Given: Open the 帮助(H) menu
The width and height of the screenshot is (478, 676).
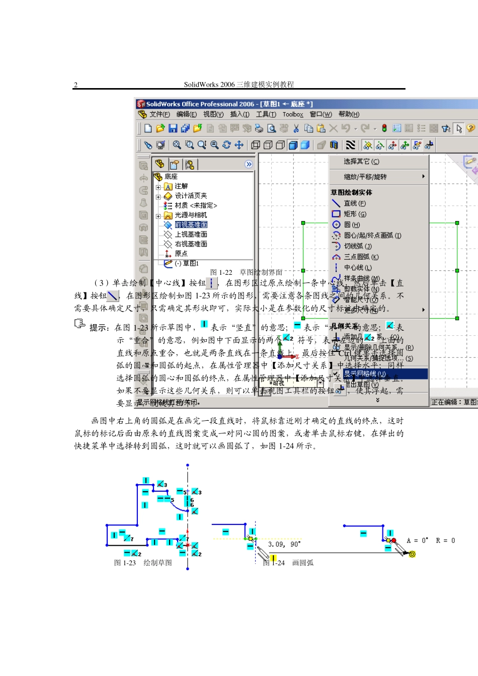Looking at the screenshot, I should tap(349, 114).
